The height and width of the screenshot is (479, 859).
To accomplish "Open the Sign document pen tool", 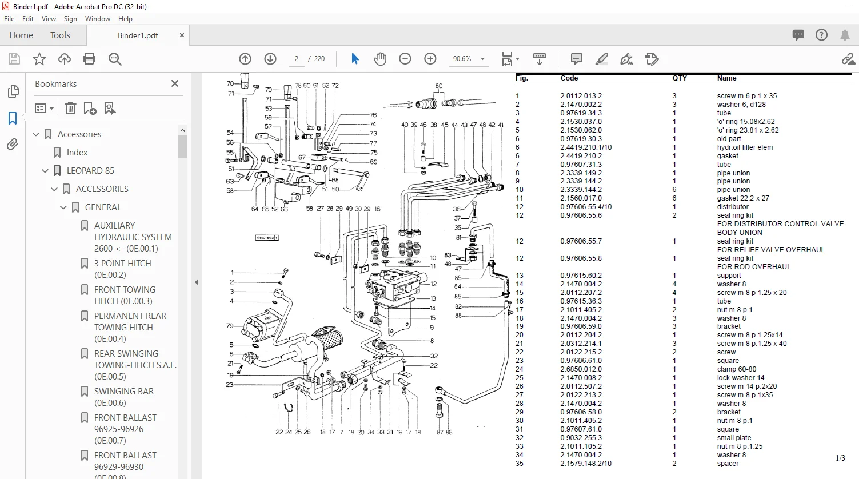I will [x=626, y=59].
